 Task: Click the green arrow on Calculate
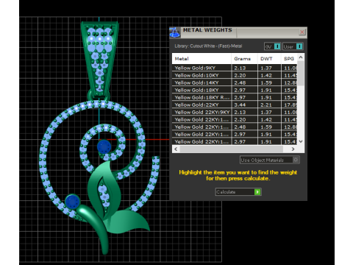257,192
